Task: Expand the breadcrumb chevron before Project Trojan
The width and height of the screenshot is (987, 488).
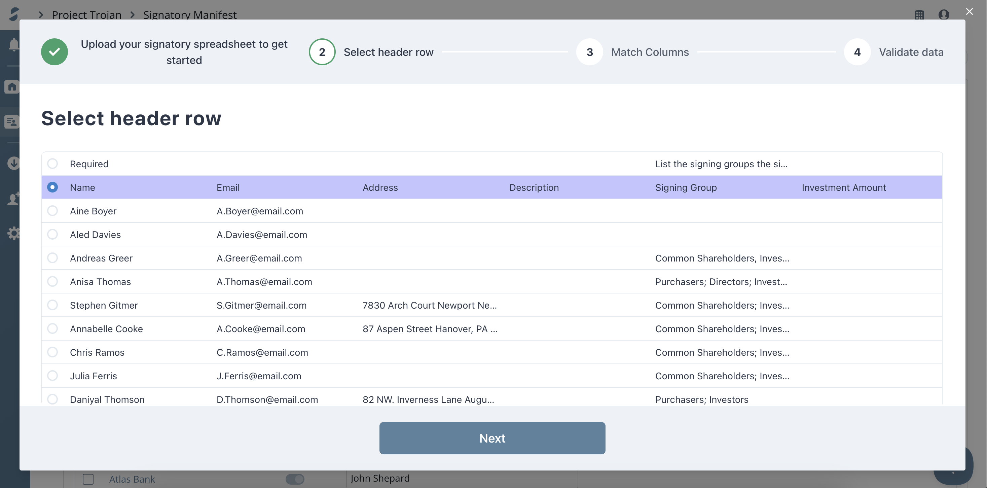Action: (x=41, y=14)
